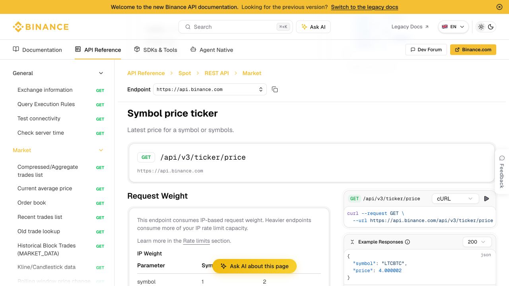The width and height of the screenshot is (509, 286).
Task: Click the search magnifier icon
Action: click(188, 27)
